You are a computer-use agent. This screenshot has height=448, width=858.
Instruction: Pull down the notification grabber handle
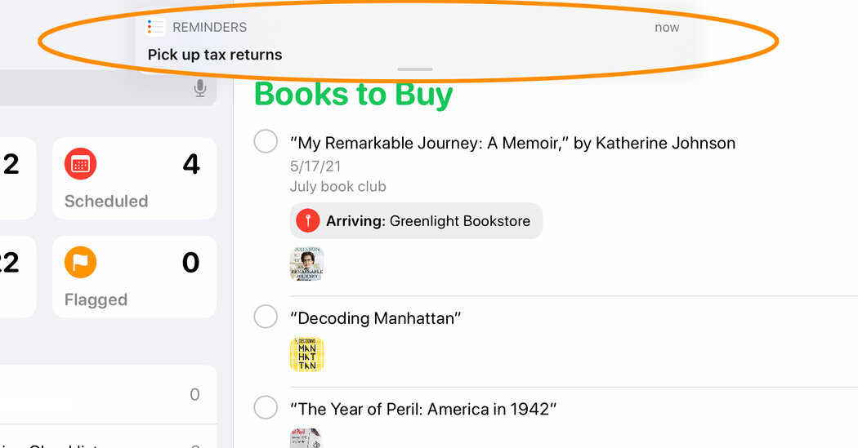pos(415,69)
